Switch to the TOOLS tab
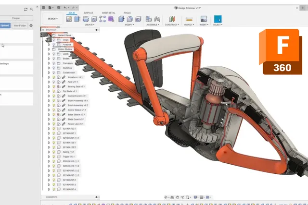This screenshot has width=308, height=205. (x=127, y=13)
